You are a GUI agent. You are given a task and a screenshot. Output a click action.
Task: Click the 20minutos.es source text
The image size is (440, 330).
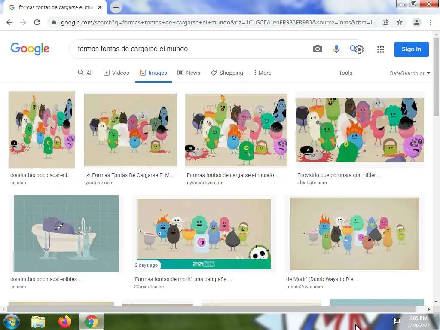[x=149, y=287]
